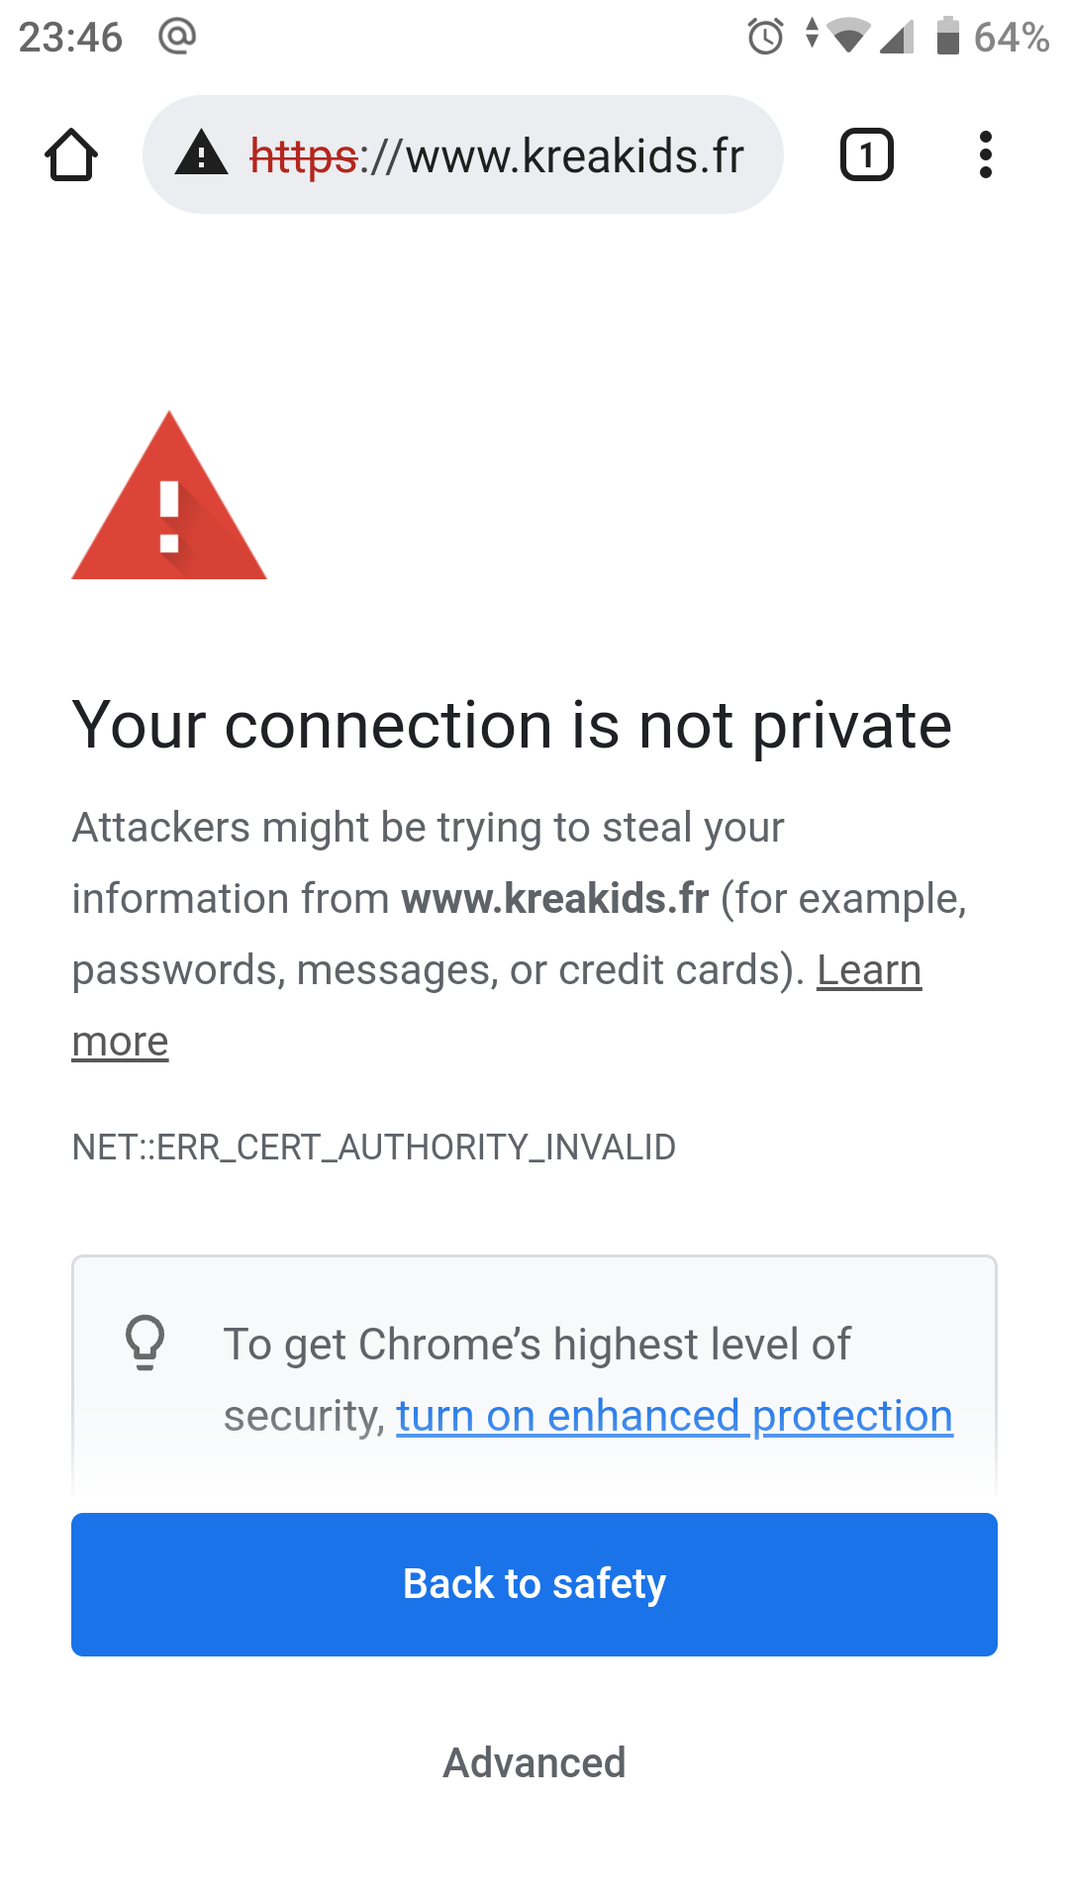
Task: Tap the NET::ERR_CERT_AUTHORITY_INVALID error code
Action: [374, 1148]
